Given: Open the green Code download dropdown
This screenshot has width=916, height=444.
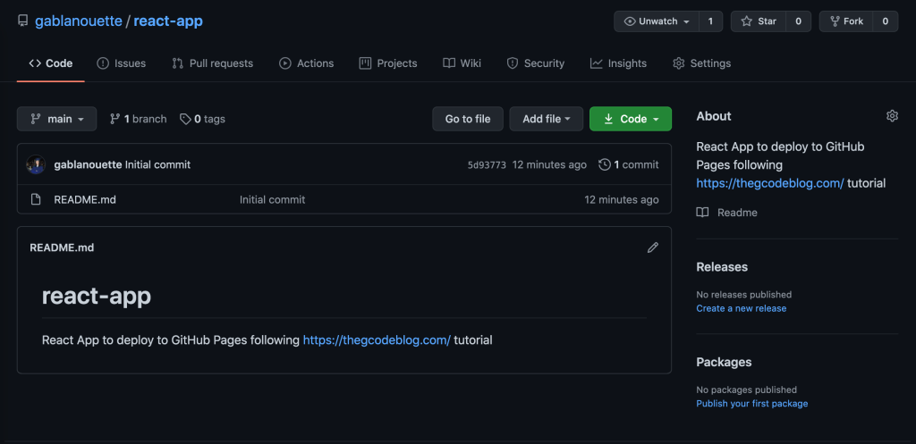Looking at the screenshot, I should click(631, 119).
